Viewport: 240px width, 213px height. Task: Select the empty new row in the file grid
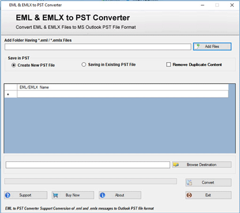(123, 94)
